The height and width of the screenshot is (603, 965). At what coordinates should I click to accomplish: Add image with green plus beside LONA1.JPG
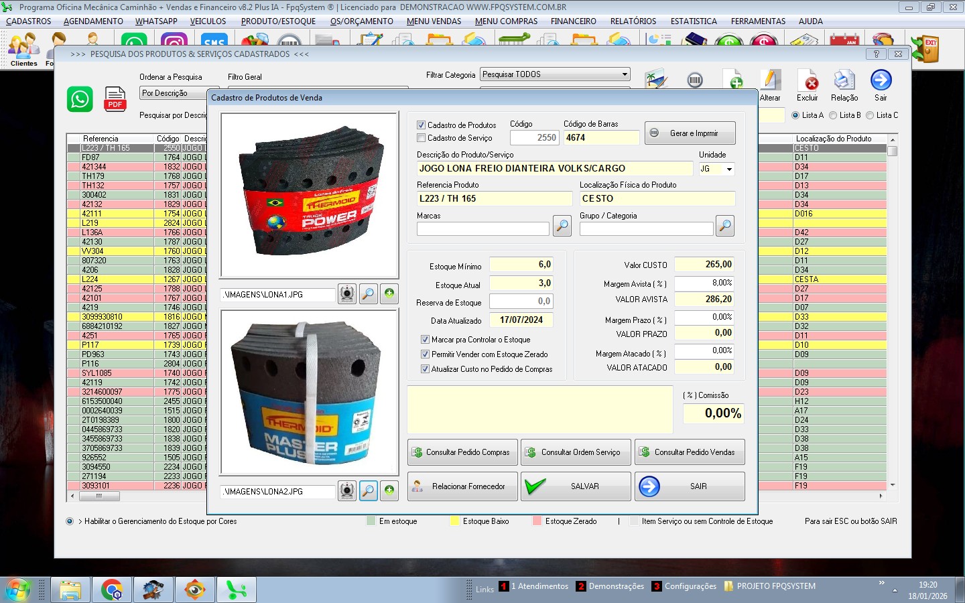coord(389,293)
